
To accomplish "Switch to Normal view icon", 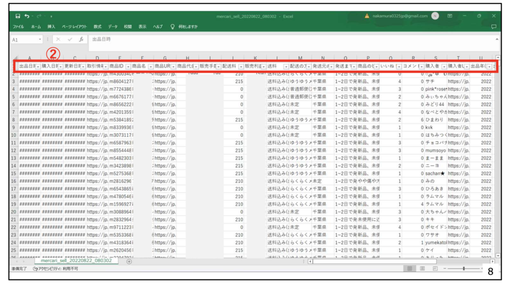I will click(x=409, y=268).
